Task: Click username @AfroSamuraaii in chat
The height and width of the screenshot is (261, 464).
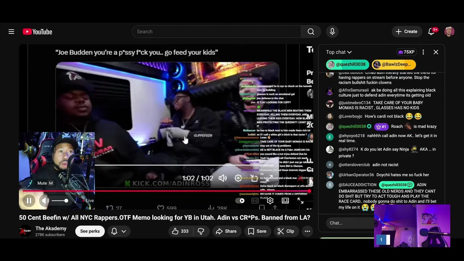Action: (354, 90)
